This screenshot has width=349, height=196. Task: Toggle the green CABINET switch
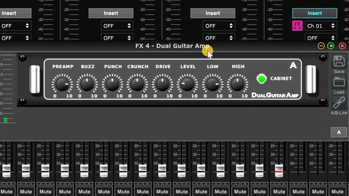262,78
